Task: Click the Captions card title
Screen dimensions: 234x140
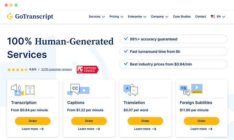Action: (76, 103)
